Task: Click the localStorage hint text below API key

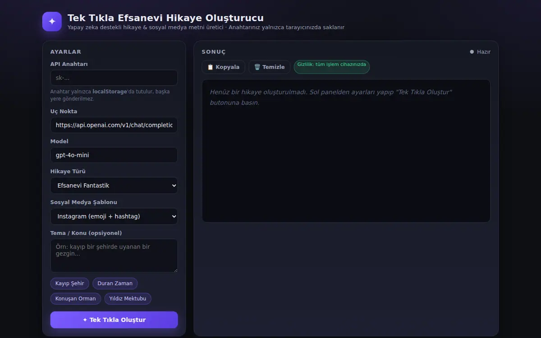Action: (110, 95)
